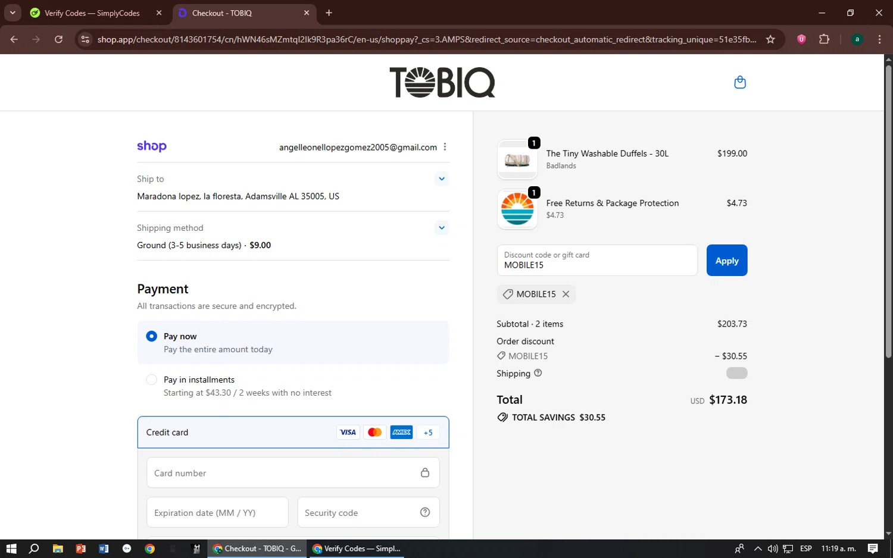Screen dimensions: 893x558
Task: Close the Verify Codes tab
Action: tap(159, 12)
